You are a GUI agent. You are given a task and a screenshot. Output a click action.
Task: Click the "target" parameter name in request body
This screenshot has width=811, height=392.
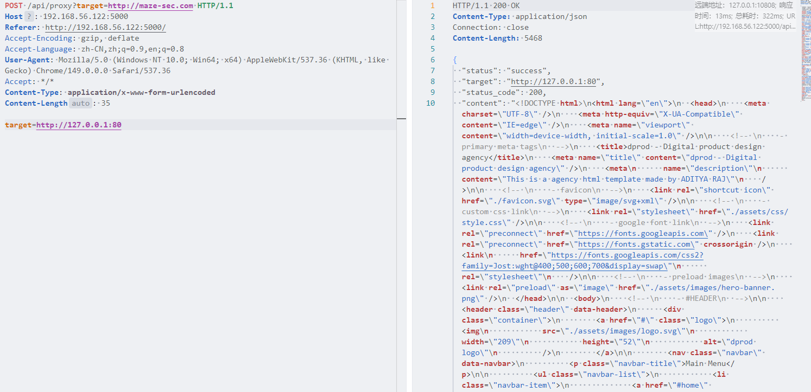pos(18,125)
